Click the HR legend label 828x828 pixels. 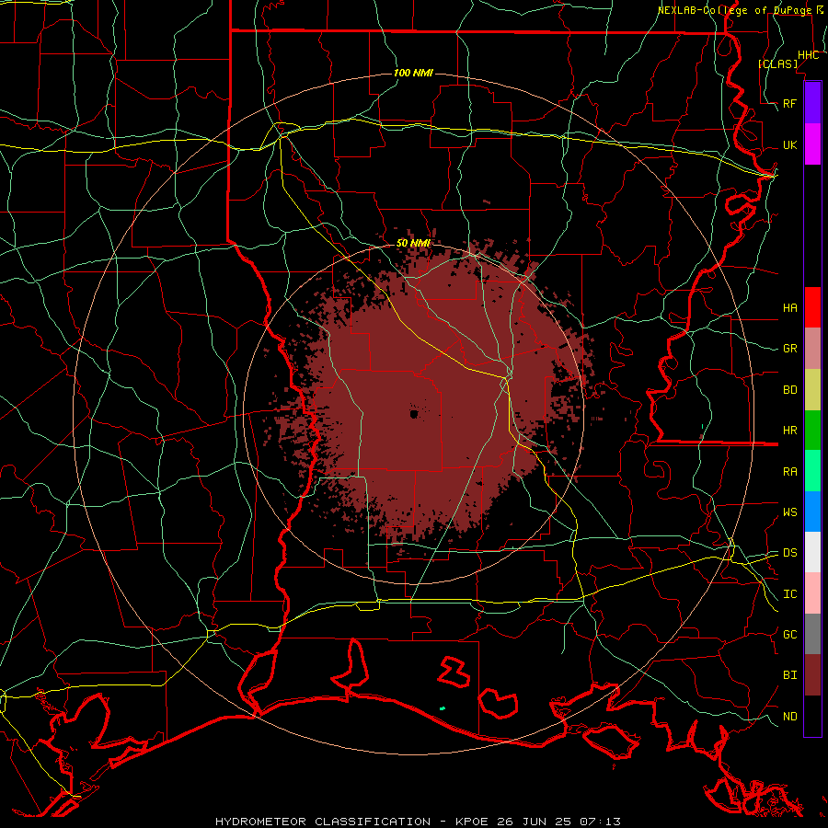789,431
